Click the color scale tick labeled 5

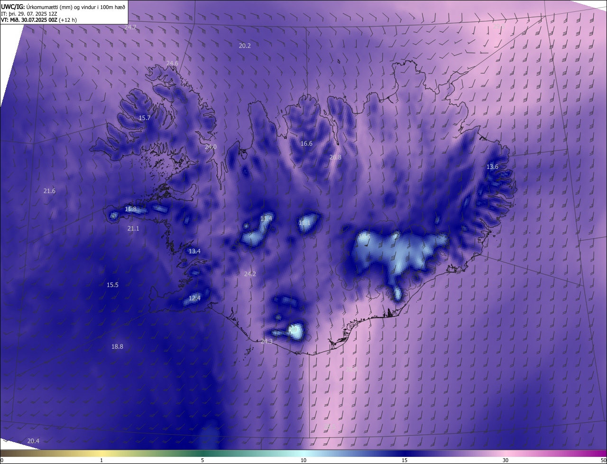[202, 460]
